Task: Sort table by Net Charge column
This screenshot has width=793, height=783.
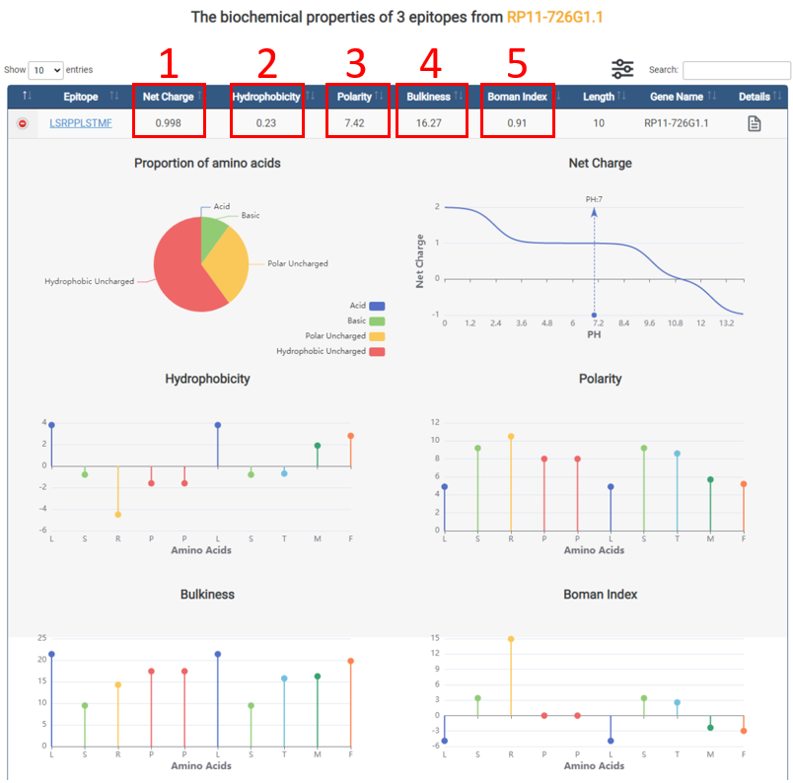Action: click(x=168, y=97)
